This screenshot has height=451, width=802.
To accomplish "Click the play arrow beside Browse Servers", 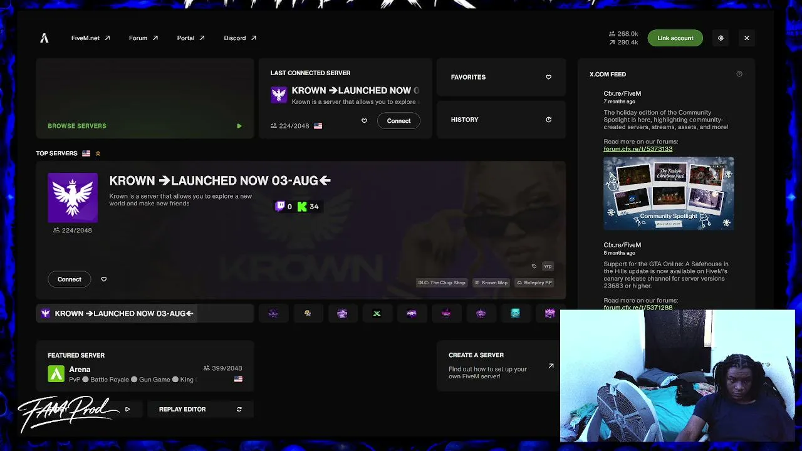I will coord(239,126).
